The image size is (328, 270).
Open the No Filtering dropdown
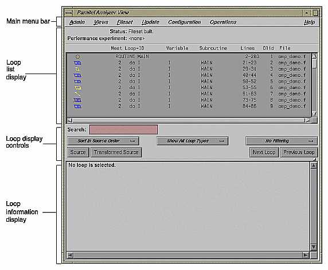282,141
